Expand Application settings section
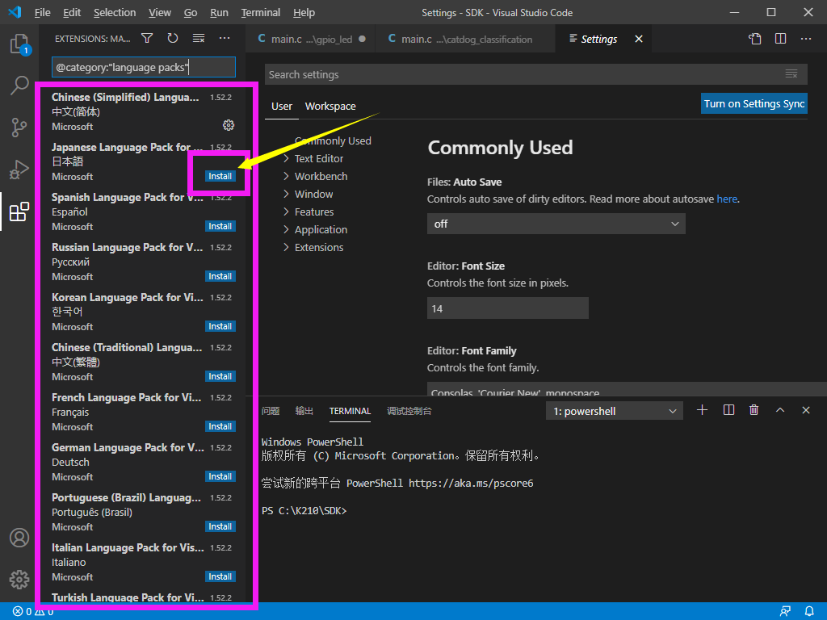 (321, 230)
